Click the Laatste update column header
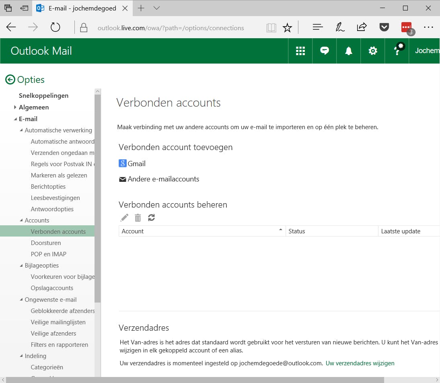The image size is (440, 383). tap(409, 231)
